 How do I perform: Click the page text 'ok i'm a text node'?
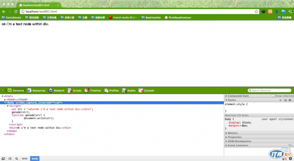[25, 24]
